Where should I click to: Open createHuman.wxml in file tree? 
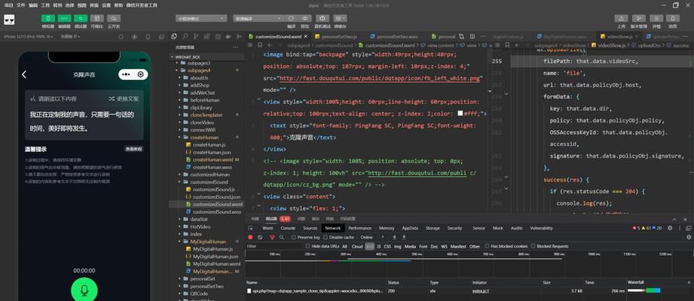point(212,160)
